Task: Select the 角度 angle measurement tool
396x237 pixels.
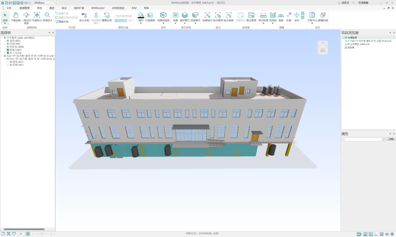Action: (281, 17)
